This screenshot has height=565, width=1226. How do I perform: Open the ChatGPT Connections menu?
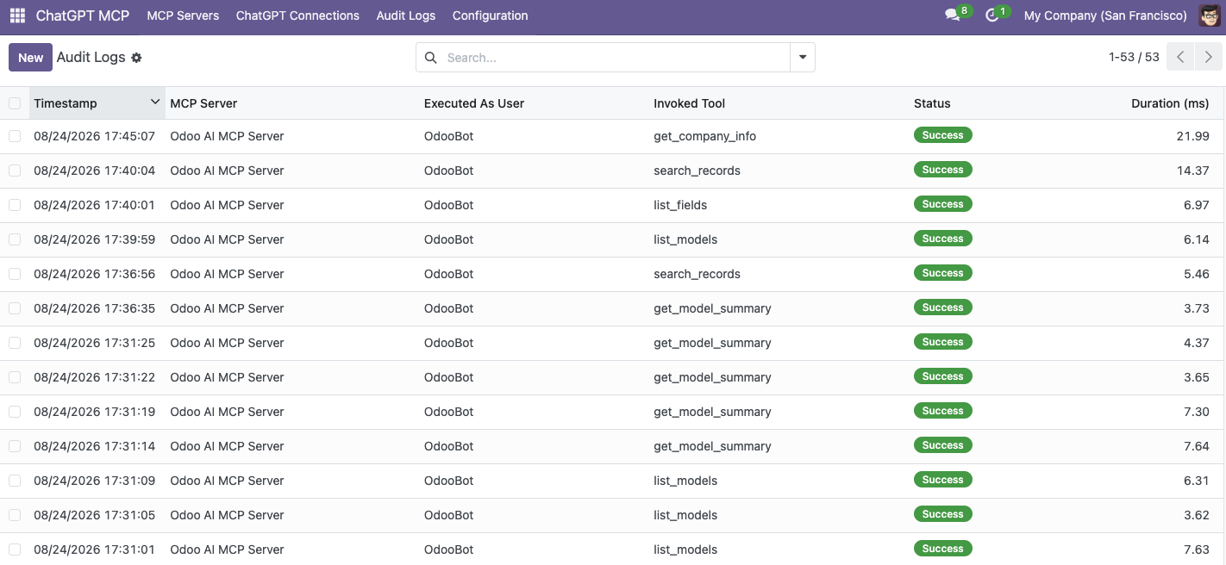click(x=297, y=16)
